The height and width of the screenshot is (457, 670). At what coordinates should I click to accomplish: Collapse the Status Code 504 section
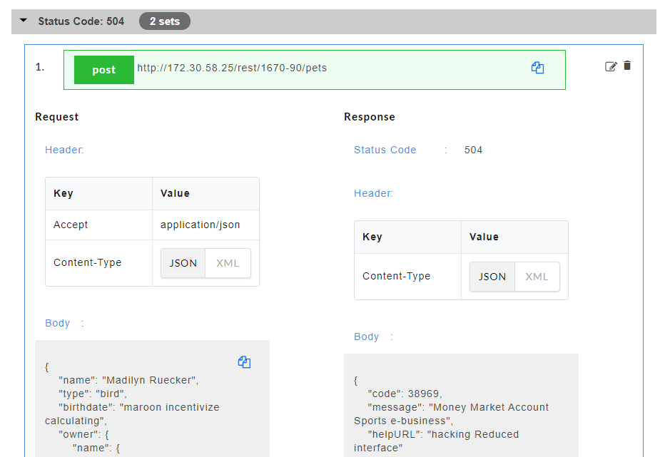(24, 21)
